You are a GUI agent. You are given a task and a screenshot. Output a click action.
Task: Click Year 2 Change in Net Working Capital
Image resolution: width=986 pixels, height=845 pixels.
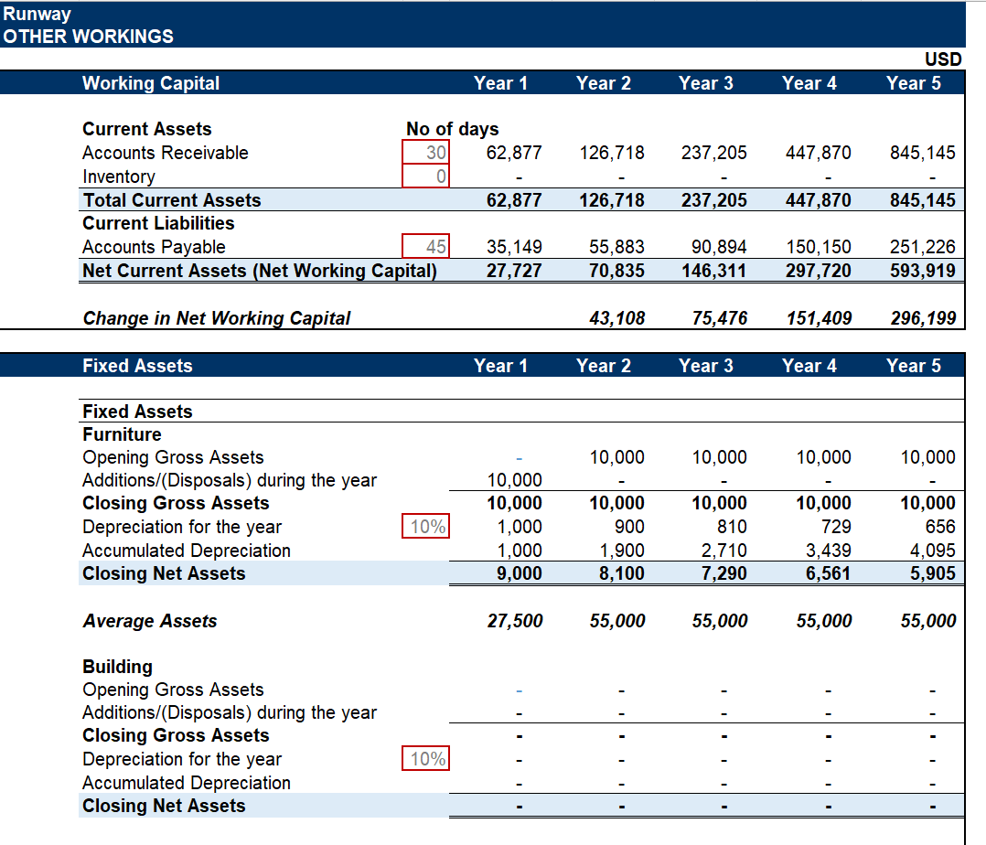click(x=617, y=318)
